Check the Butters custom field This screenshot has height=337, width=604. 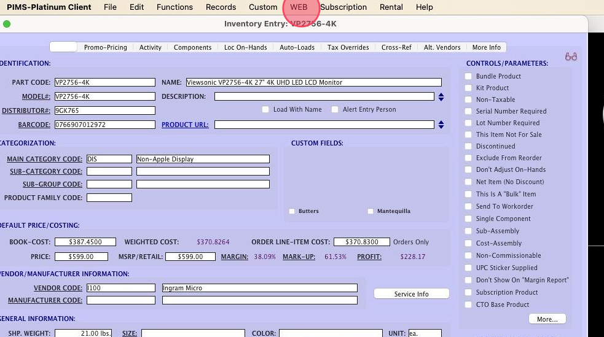click(292, 211)
